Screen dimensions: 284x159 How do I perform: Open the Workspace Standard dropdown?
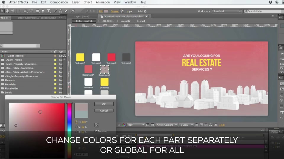[x=227, y=11]
